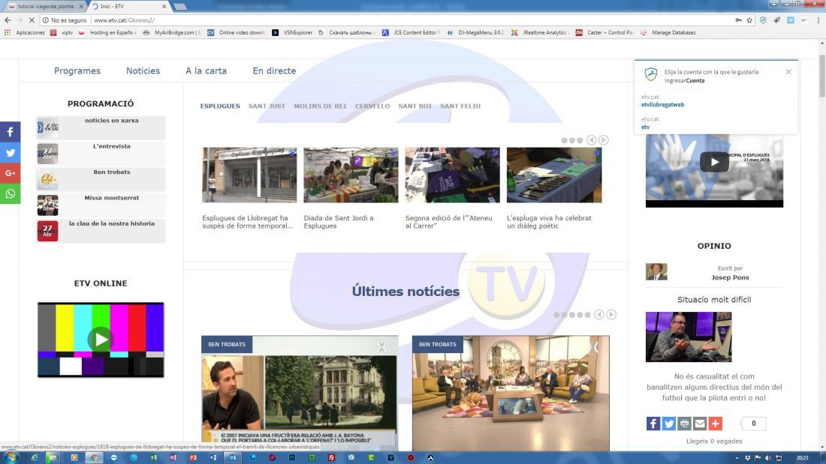Share page via WhatsApp side button
Viewport: 826px width, 464px height.
[10, 193]
